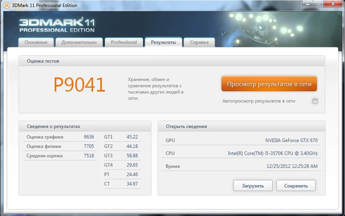Click Просмотр результатов в сети button
The width and height of the screenshot is (345, 216).
point(269,84)
